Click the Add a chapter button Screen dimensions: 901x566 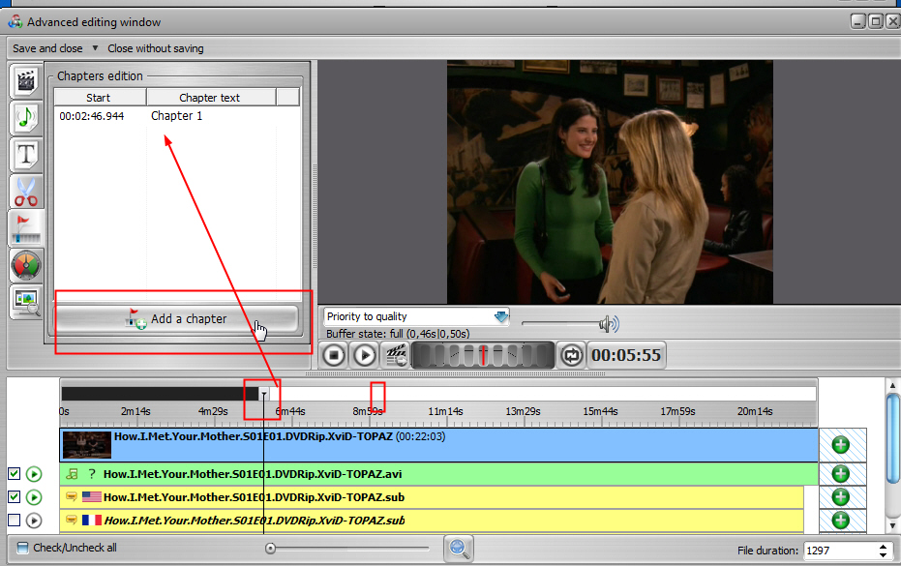pos(176,319)
